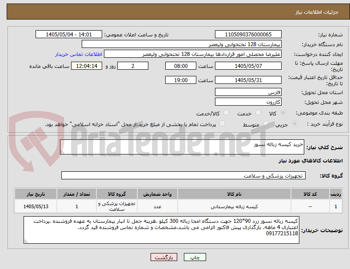Click the شماره نیاز number field

(248, 34)
